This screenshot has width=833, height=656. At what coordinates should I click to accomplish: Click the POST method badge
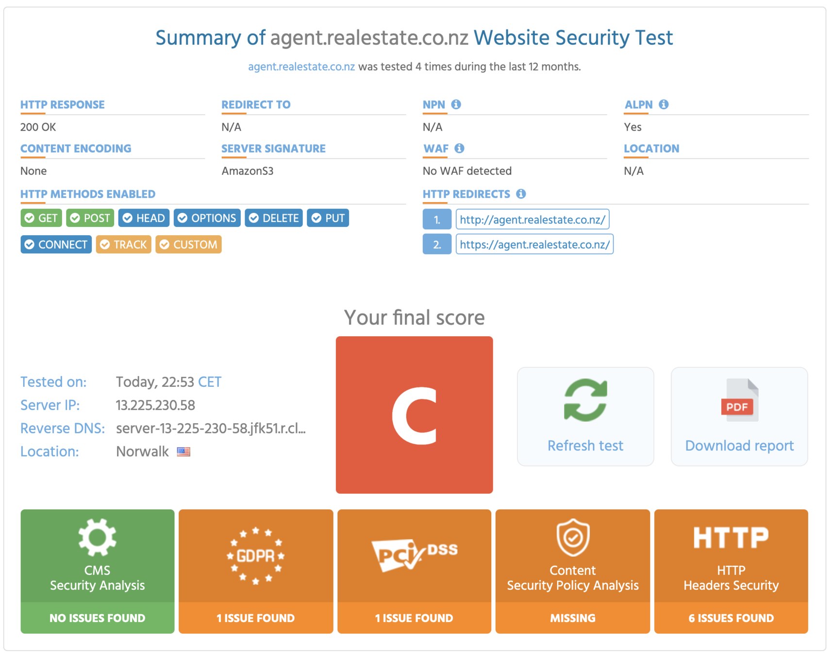[90, 218]
